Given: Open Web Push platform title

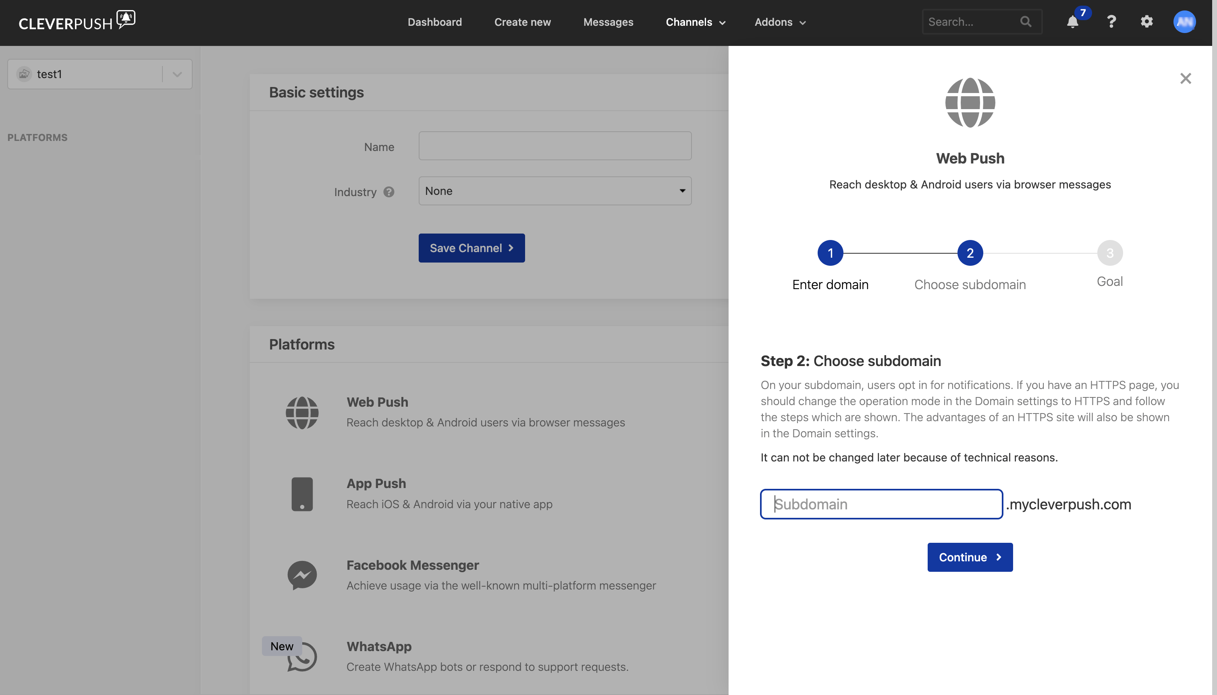Looking at the screenshot, I should (377, 402).
